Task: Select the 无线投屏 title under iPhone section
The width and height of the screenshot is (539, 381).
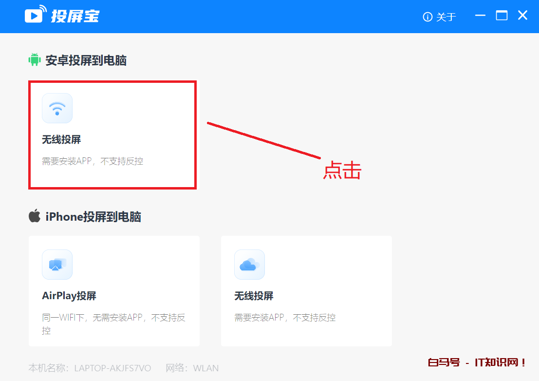Action: [x=254, y=296]
